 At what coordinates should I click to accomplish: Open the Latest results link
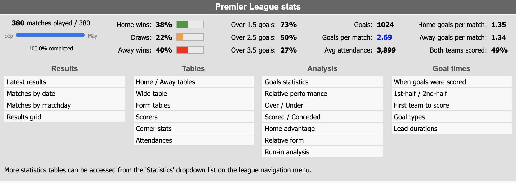[x=64, y=82]
